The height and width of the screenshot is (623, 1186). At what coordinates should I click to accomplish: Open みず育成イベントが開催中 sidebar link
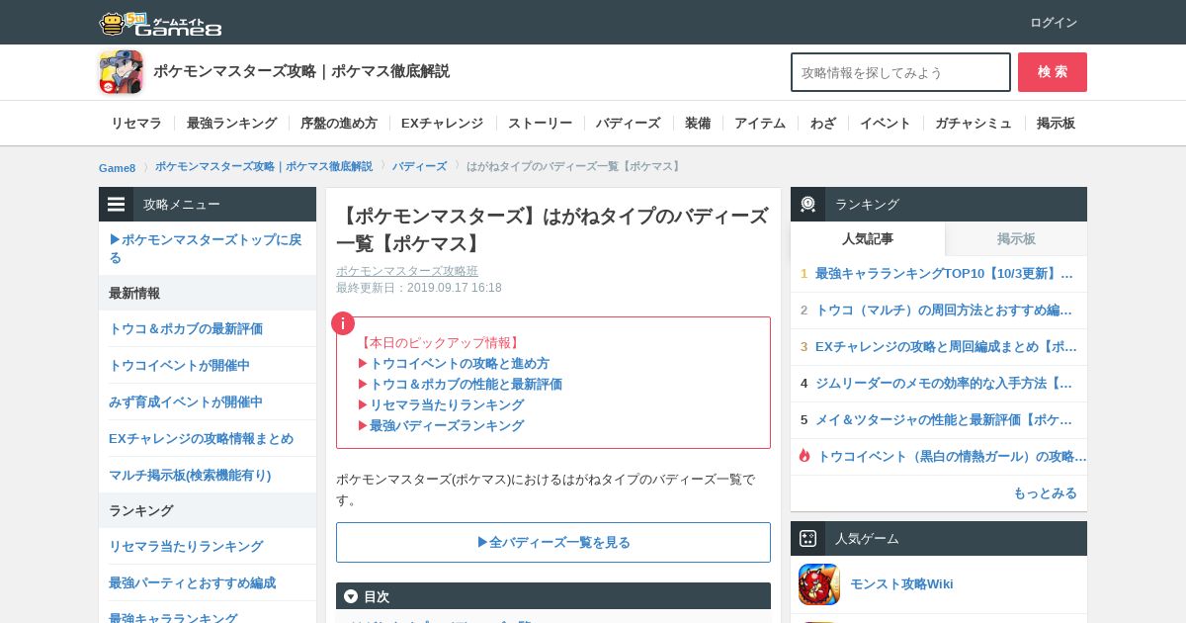[x=186, y=401]
